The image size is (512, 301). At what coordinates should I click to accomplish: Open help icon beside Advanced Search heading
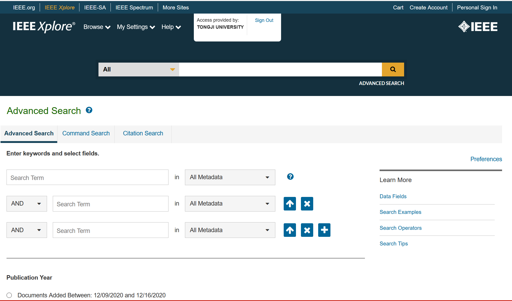89,110
